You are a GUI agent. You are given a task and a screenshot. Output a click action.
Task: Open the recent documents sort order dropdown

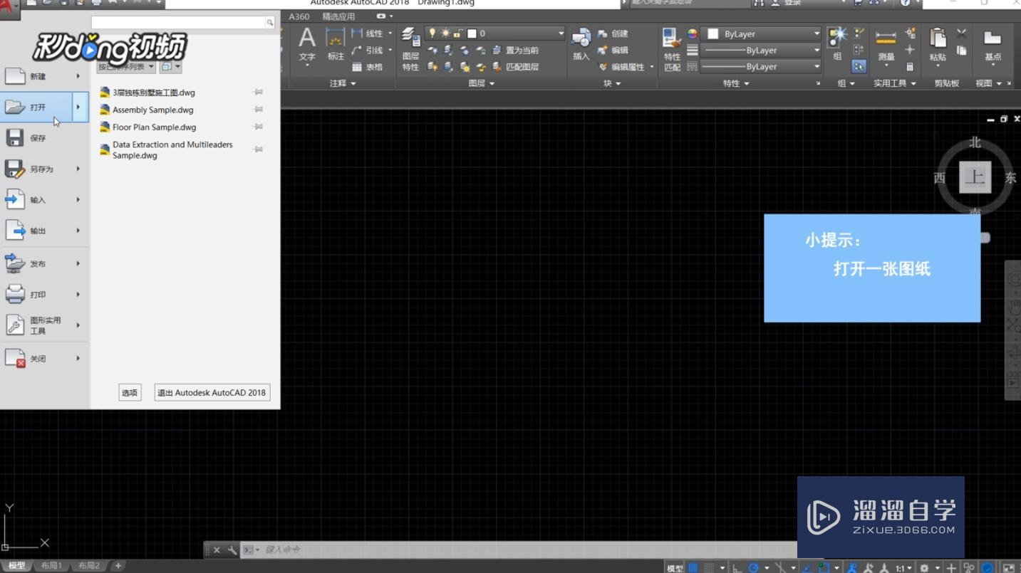coord(126,67)
